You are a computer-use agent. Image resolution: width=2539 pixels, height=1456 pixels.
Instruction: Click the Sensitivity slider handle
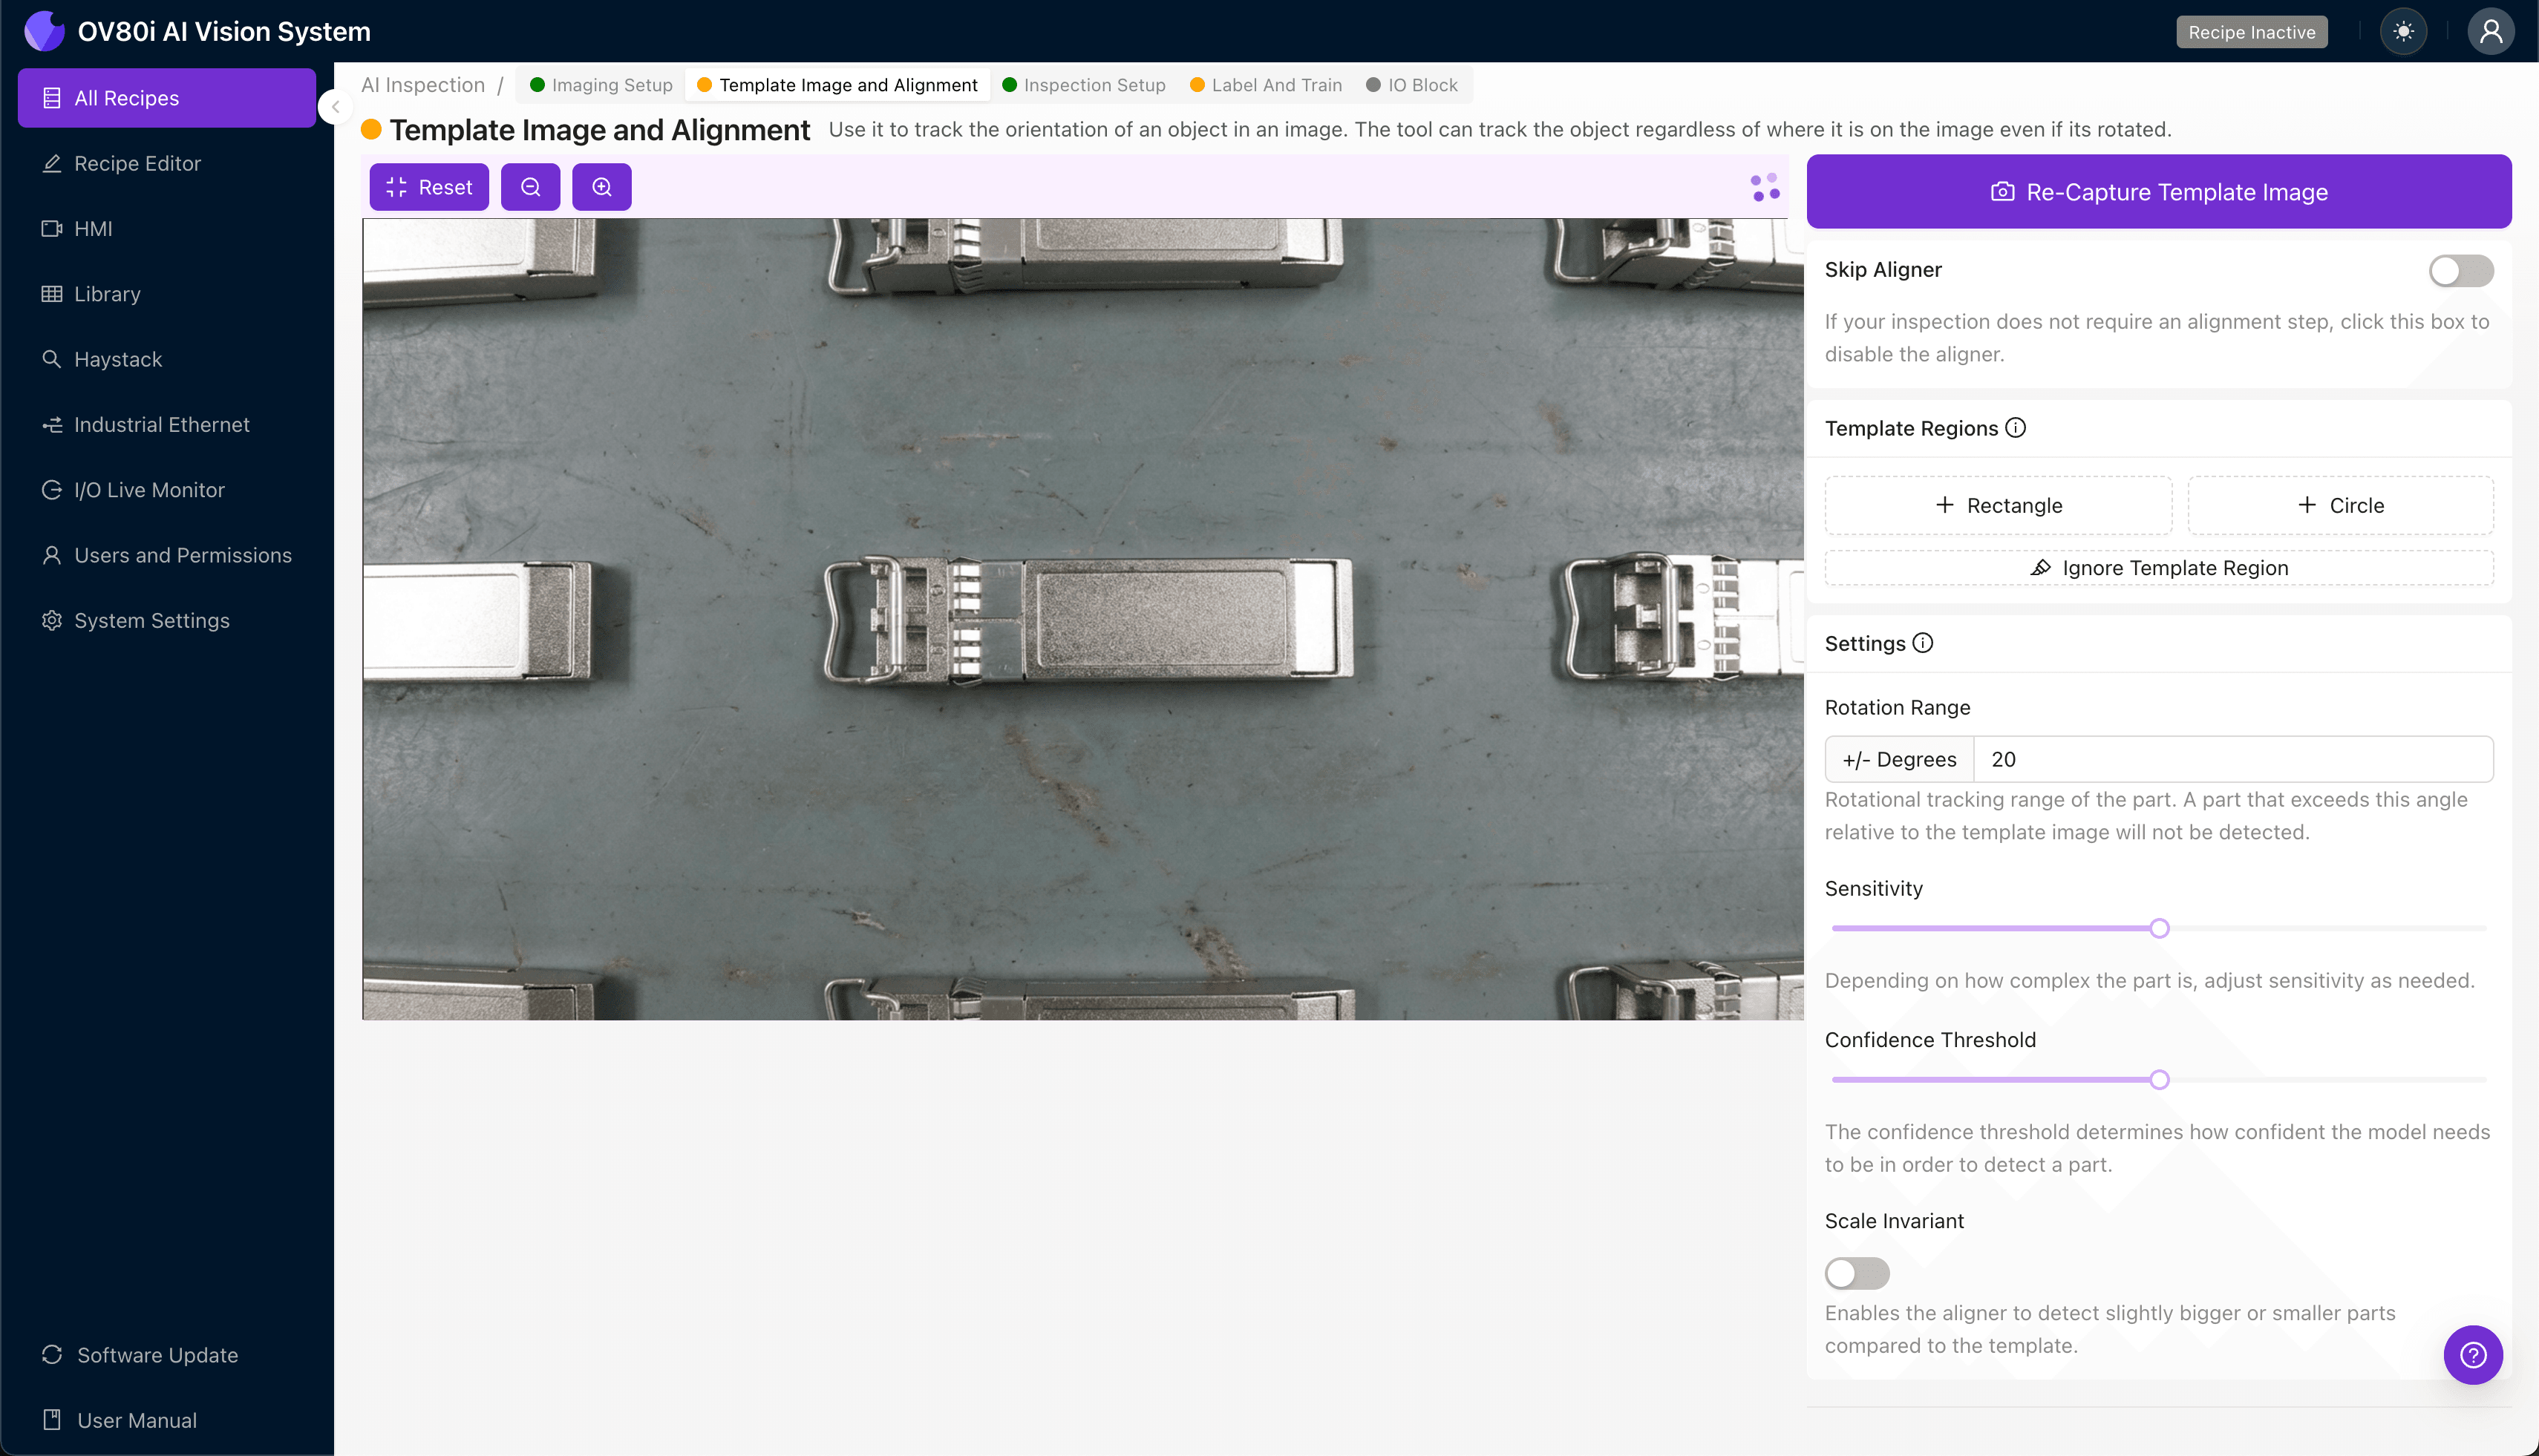point(2159,928)
